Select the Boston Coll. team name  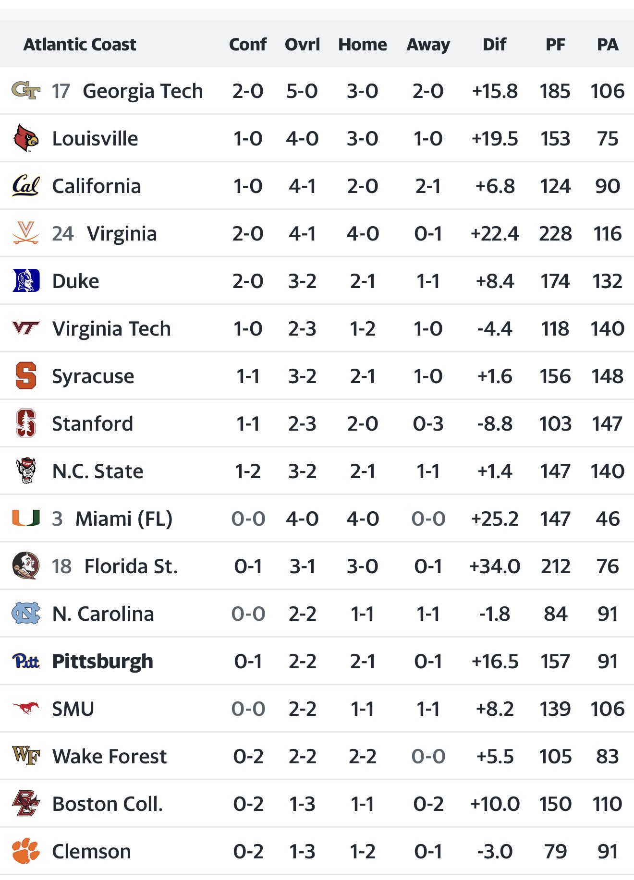pyautogui.click(x=108, y=804)
